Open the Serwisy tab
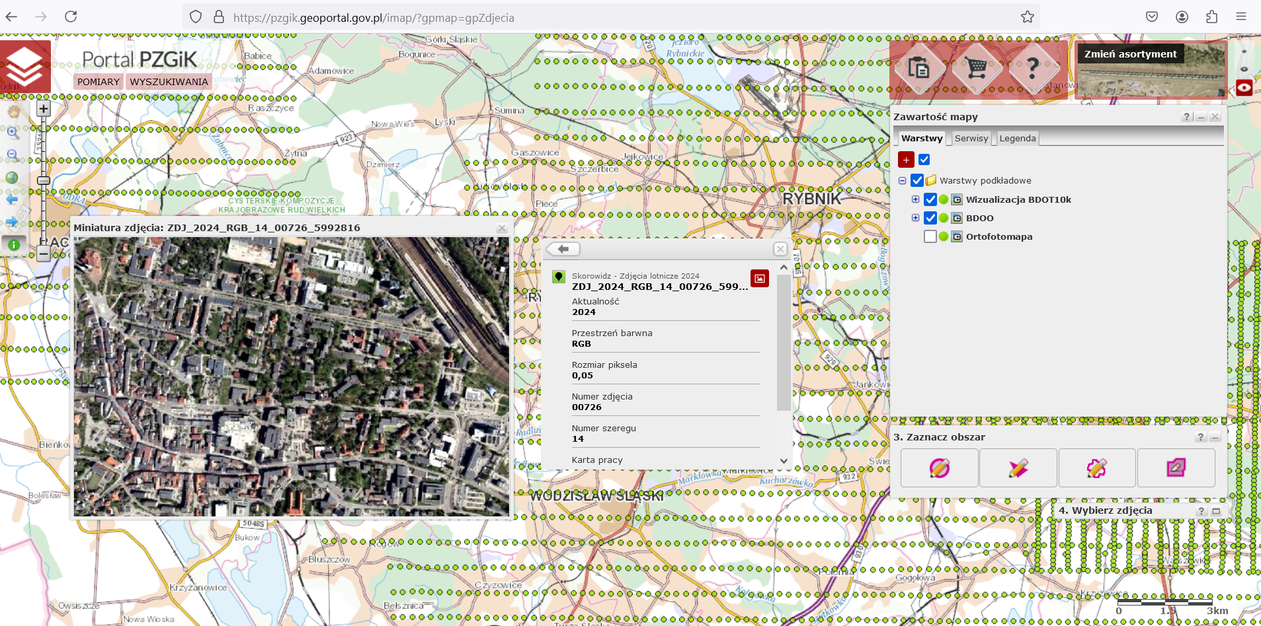This screenshot has height=626, width=1261. point(971,139)
